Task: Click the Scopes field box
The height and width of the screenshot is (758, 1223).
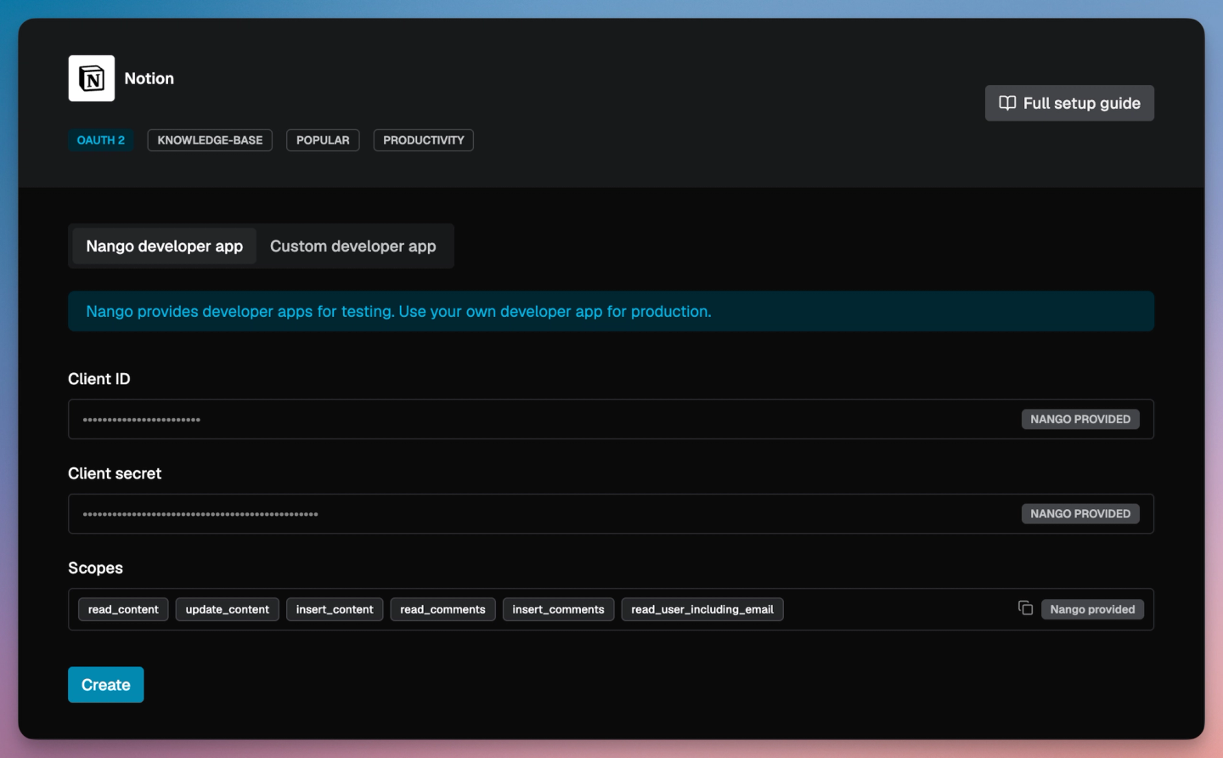Action: [611, 609]
